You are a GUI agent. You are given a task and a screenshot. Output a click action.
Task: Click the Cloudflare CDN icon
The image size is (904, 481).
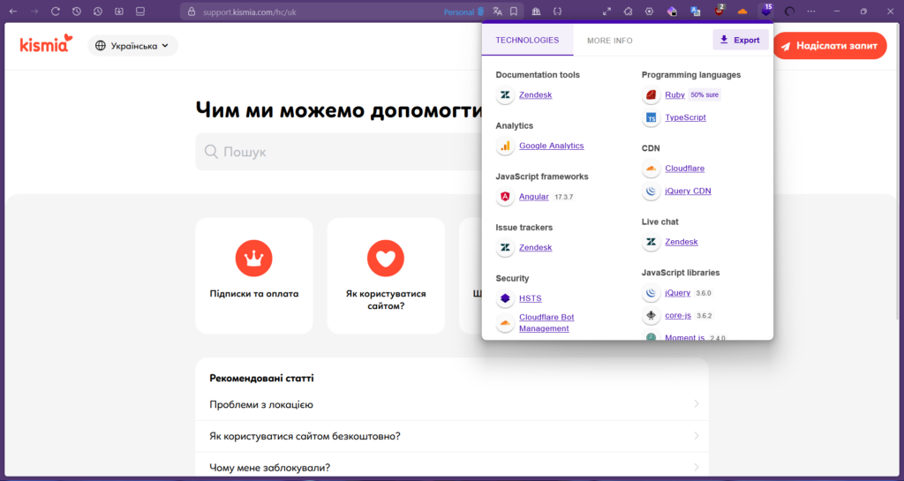(x=651, y=169)
